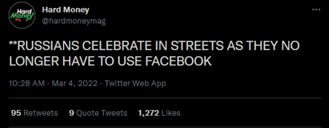Viewport: 329px width, 128px height.
Task: Click the Mar 4, 2022 date
Action: click(x=76, y=83)
